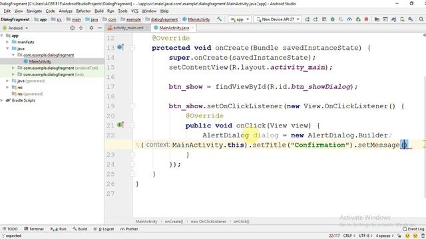Open the Profiler tool window
Viewport: 426px width, 239px height.
(129, 229)
